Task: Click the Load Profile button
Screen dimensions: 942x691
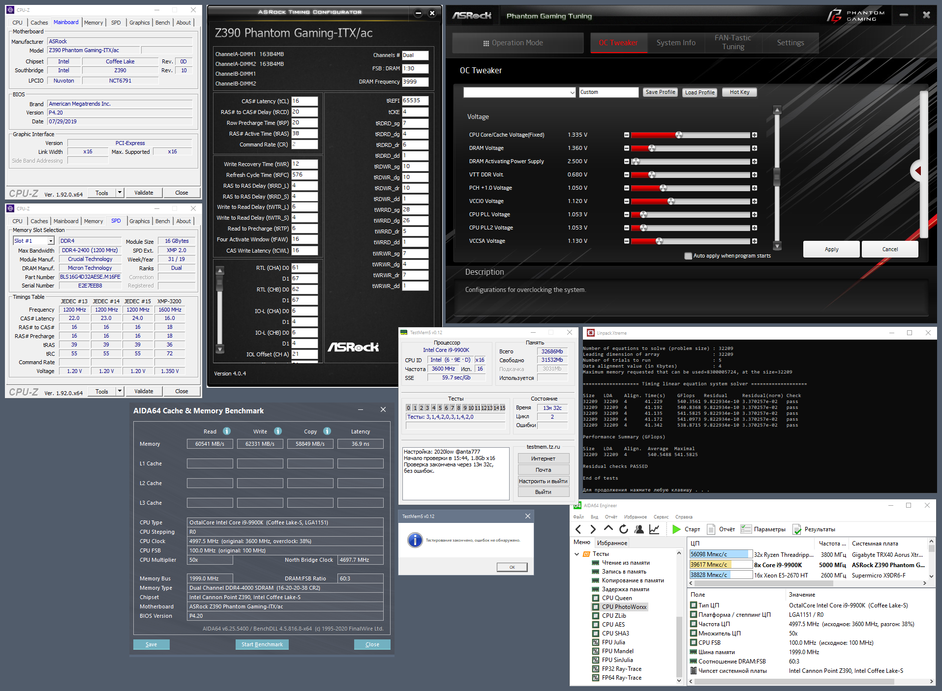Action: pyautogui.click(x=699, y=92)
